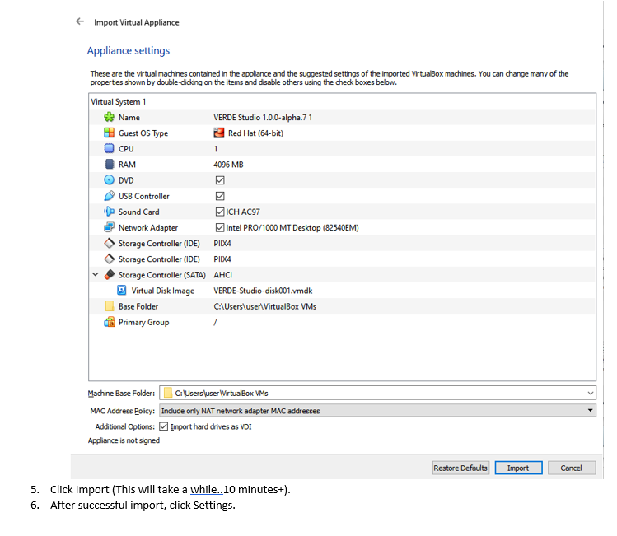
Task: Click the Primary Group icon
Action: tap(109, 322)
